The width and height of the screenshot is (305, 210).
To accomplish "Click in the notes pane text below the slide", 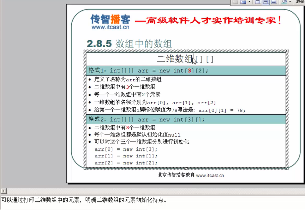I will 84,200.
